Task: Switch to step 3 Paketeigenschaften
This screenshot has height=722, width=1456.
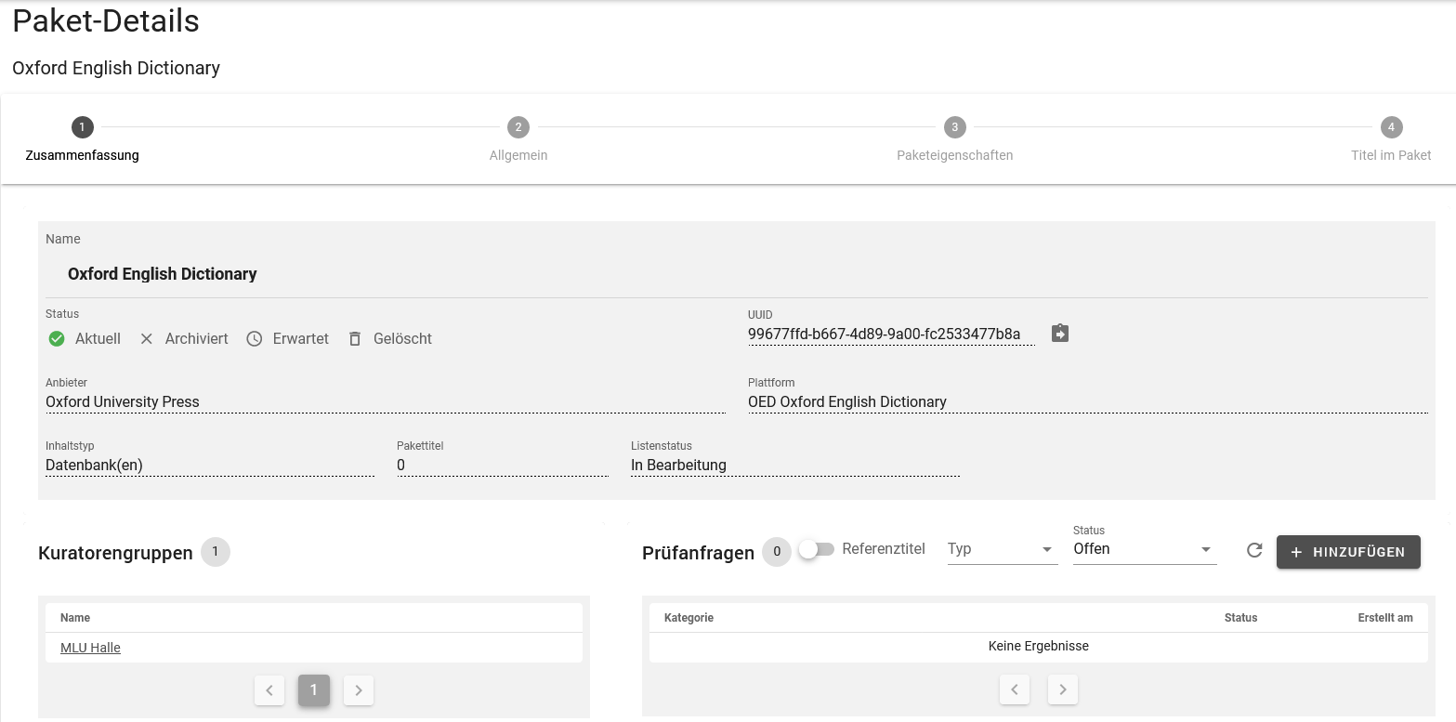Action: click(954, 127)
